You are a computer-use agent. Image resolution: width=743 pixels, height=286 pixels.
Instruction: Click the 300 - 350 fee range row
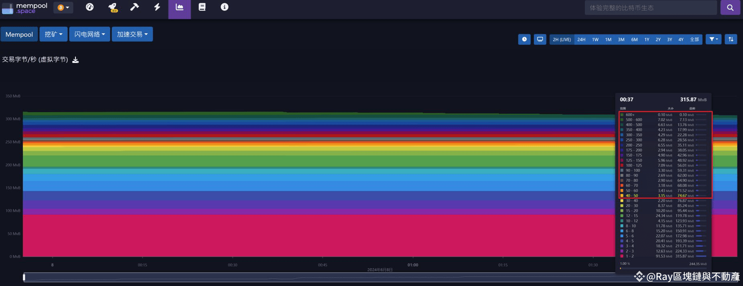click(664, 135)
